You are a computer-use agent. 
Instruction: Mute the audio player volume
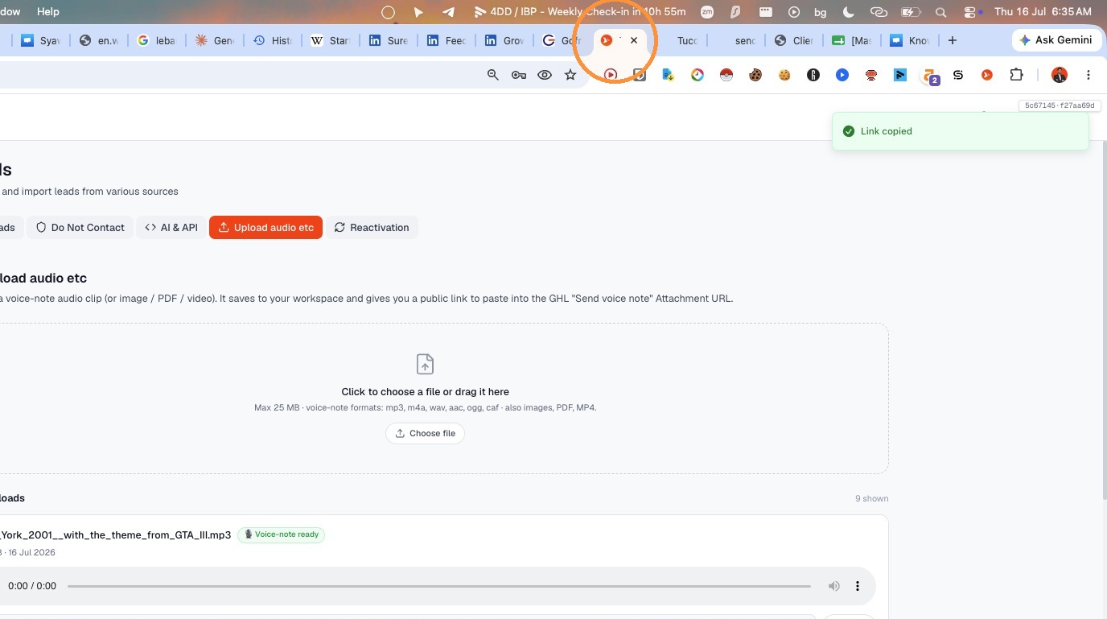tap(834, 586)
